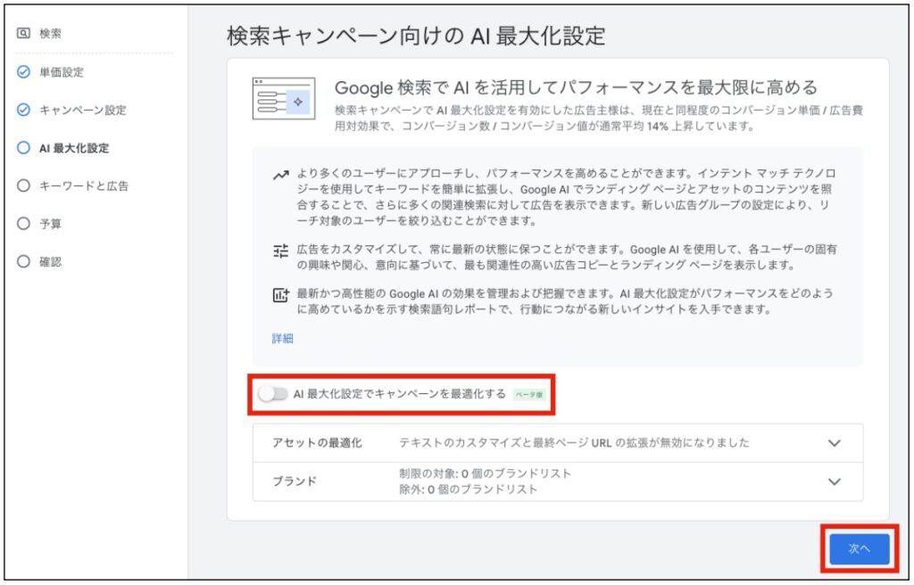Open the 詳細 link
This screenshot has width=914, height=585.
click(x=283, y=339)
